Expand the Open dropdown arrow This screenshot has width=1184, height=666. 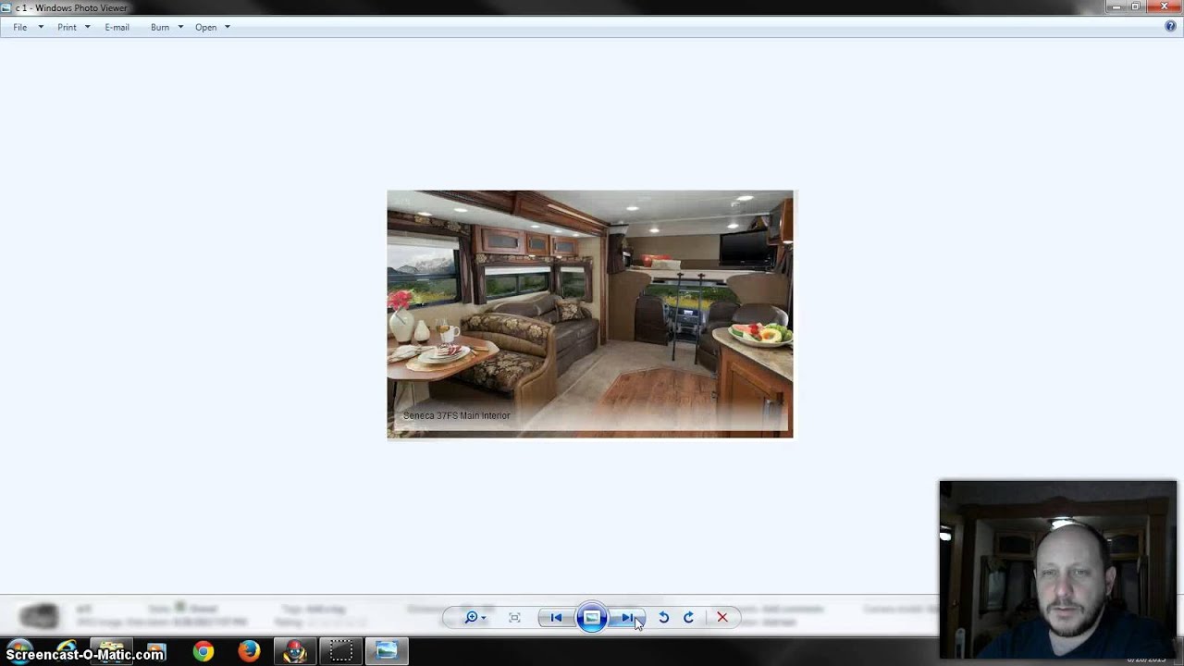click(x=228, y=28)
